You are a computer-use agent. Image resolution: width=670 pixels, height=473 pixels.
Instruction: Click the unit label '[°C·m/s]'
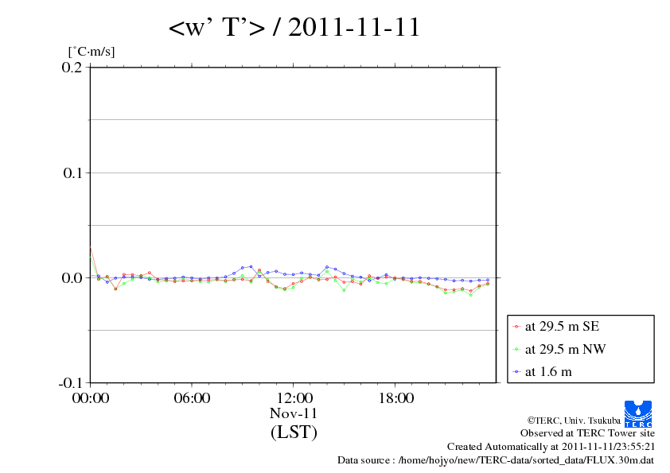click(92, 52)
